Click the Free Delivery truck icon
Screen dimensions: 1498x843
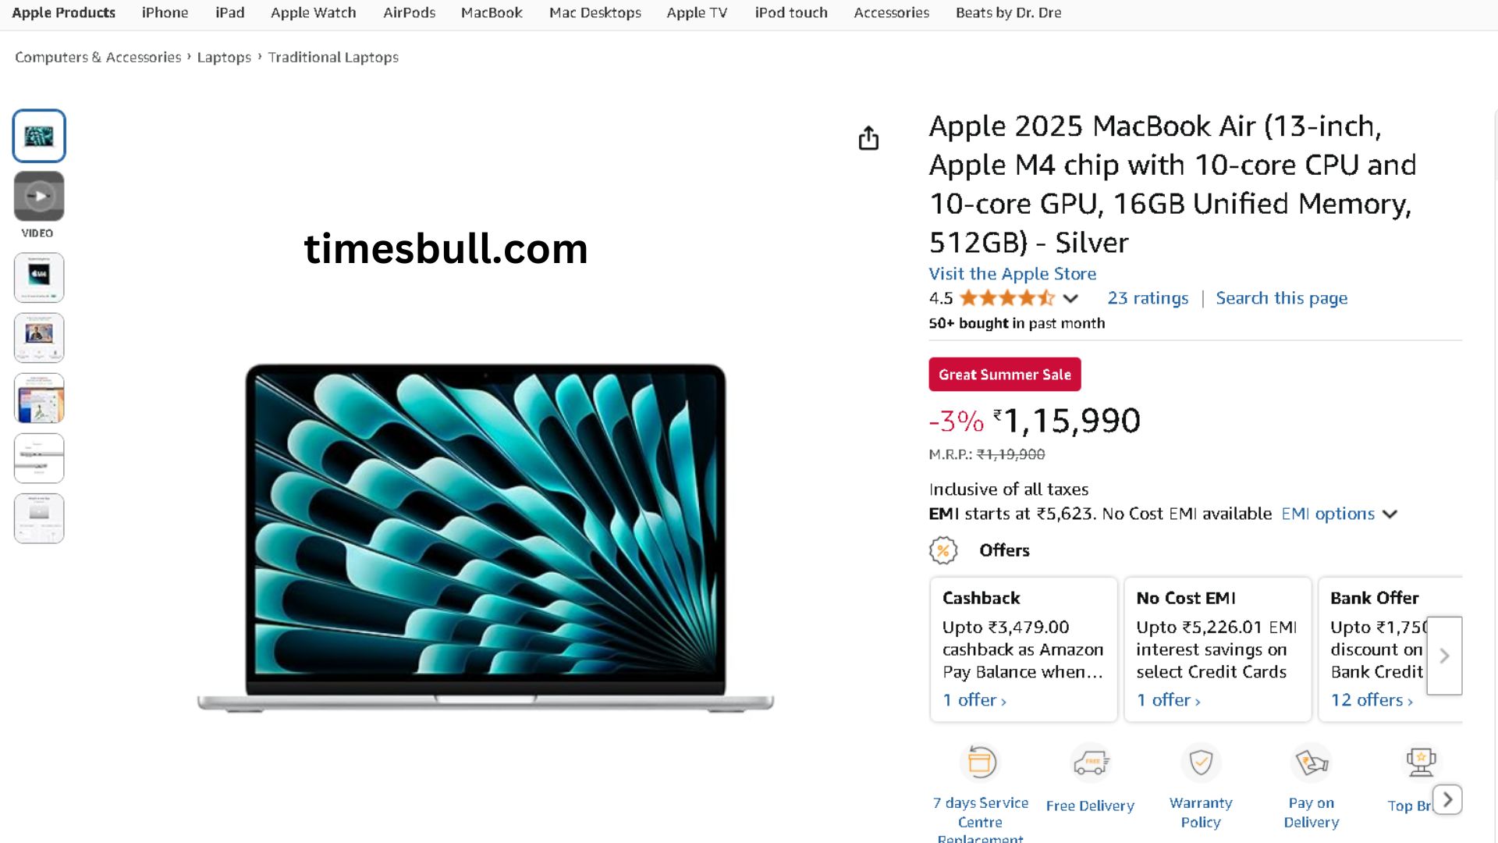[1090, 762]
